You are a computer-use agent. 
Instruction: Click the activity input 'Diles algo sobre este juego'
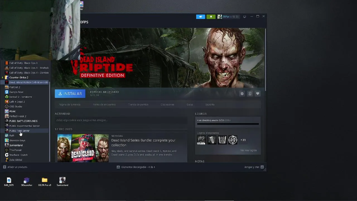pyautogui.click(x=121, y=120)
